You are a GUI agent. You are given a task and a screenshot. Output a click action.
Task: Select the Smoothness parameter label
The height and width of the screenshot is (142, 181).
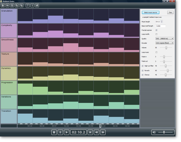9,45
